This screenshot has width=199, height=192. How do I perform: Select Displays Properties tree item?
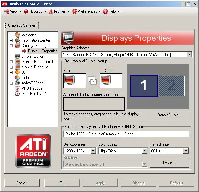tap(43, 51)
